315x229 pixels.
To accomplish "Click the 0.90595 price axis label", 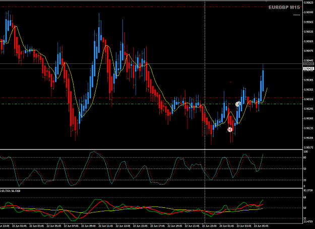I will (309, 12).
